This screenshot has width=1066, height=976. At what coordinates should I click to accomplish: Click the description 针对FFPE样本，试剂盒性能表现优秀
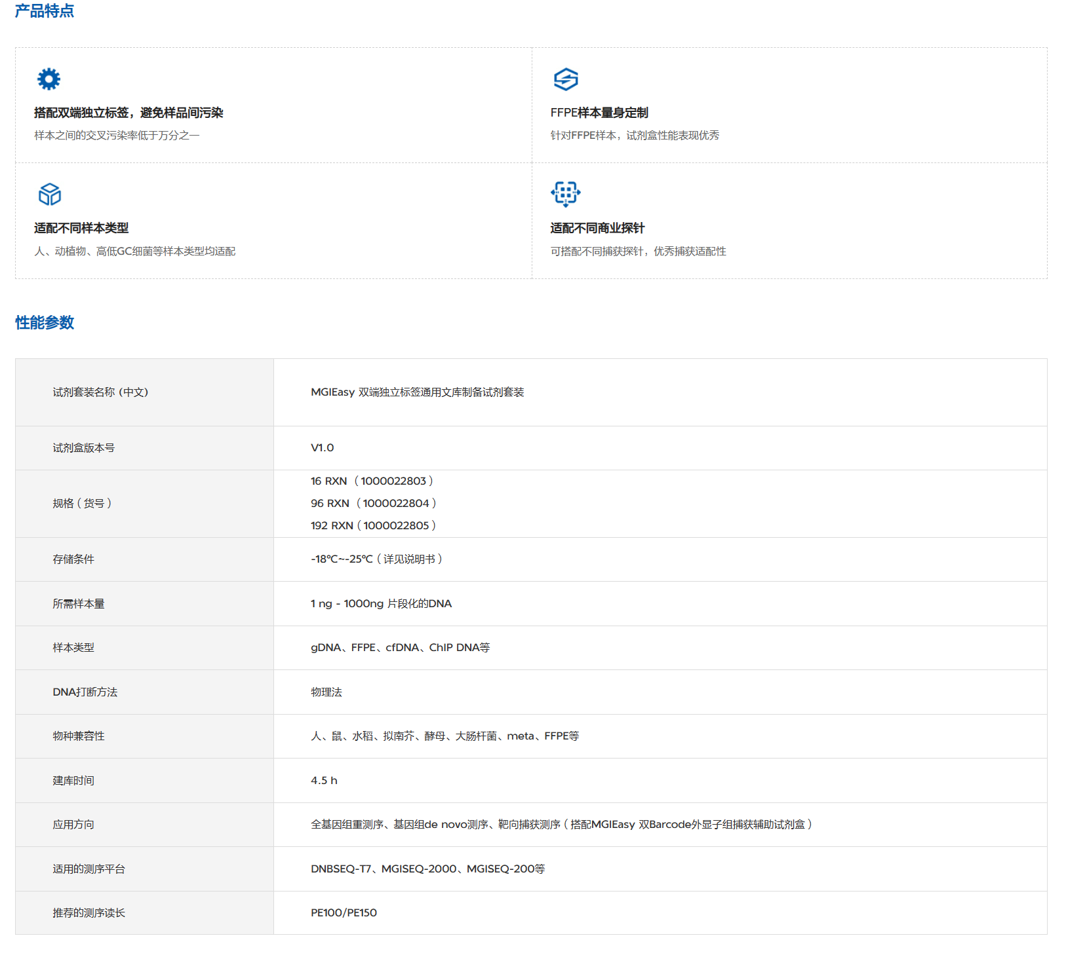coord(635,136)
